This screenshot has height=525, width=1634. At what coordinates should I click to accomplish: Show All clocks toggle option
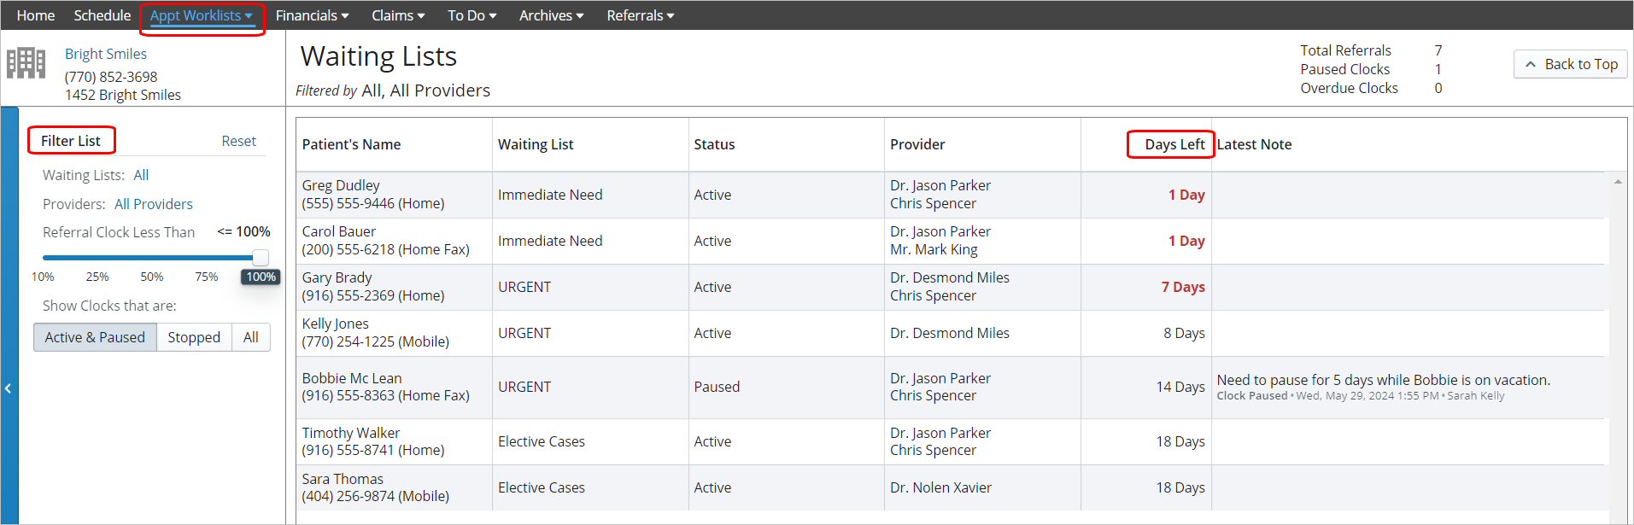pyautogui.click(x=250, y=337)
